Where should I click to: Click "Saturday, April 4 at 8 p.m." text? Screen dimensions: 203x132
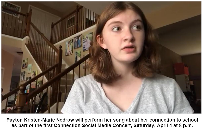click(x=163, y=125)
